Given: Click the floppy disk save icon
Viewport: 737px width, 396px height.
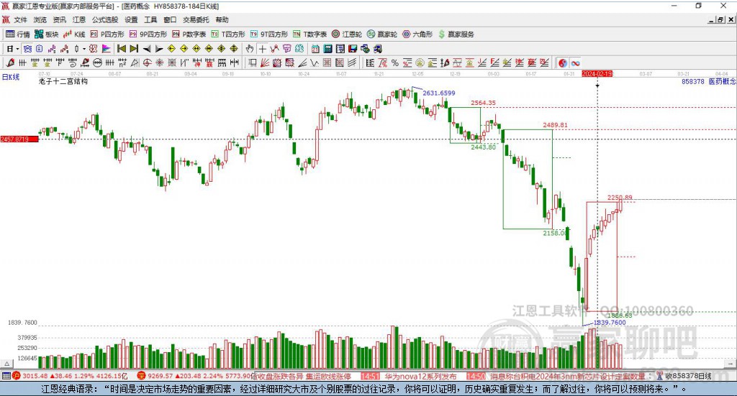Looking at the screenshot, I should pos(353,49).
